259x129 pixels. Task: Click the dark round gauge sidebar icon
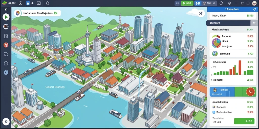[6, 26]
